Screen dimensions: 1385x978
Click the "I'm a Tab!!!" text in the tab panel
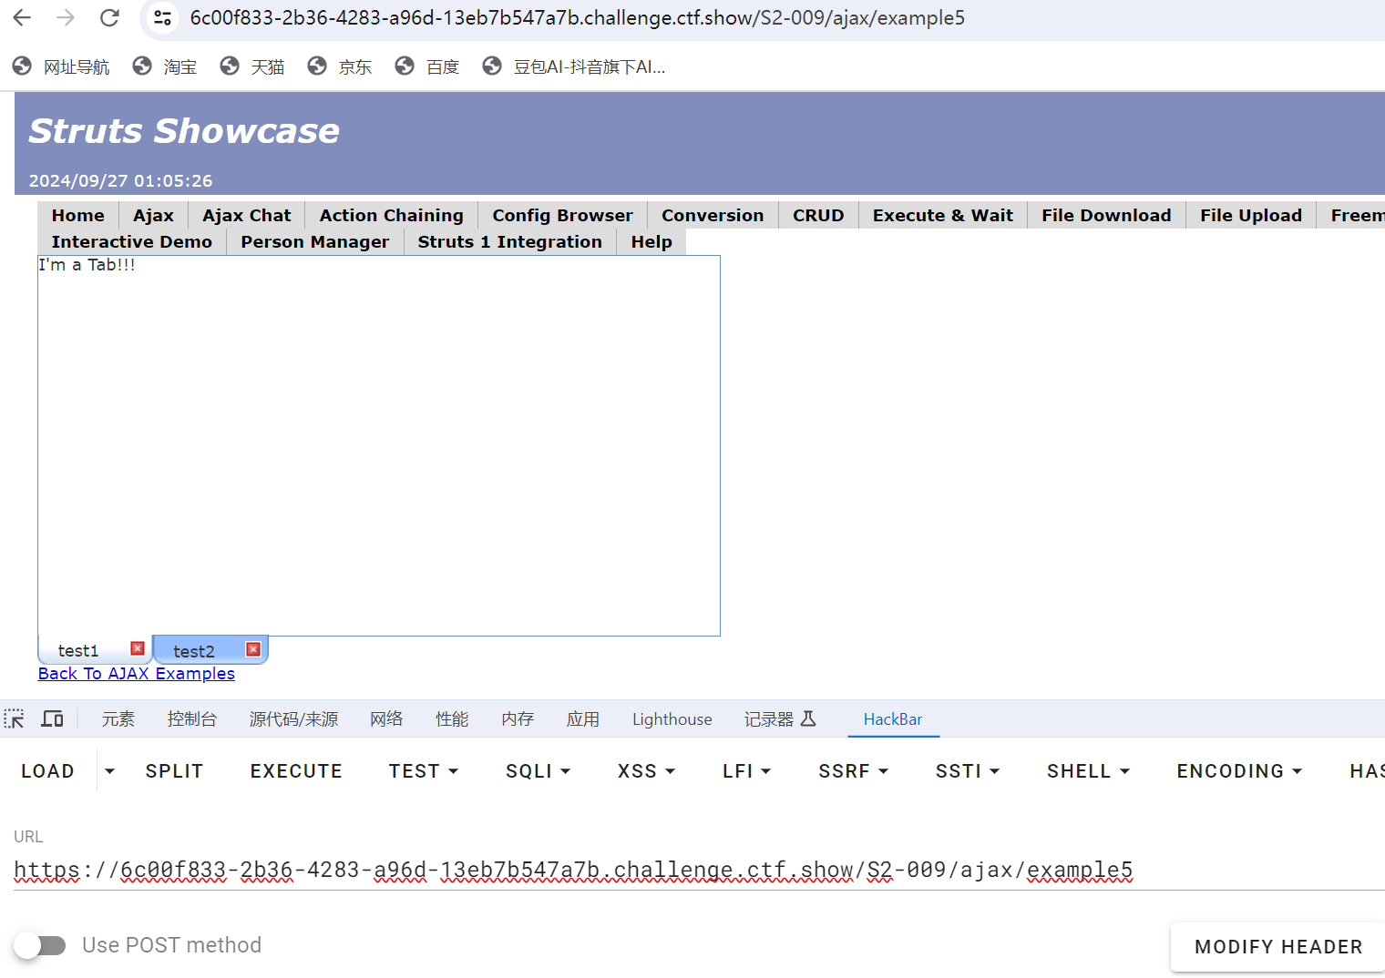coord(87,265)
